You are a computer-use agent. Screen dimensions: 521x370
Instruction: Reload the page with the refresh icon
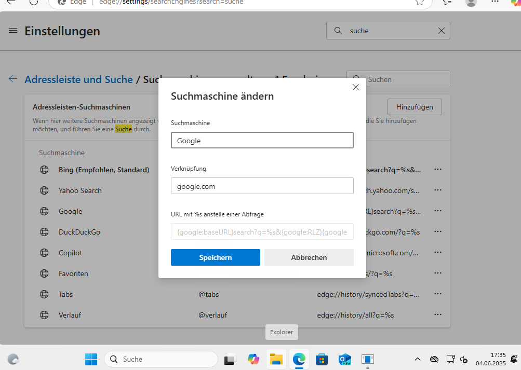point(34,2)
